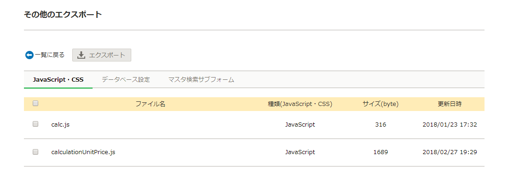Click the エクスポート button
This screenshot has height=172, width=508.
pos(102,55)
